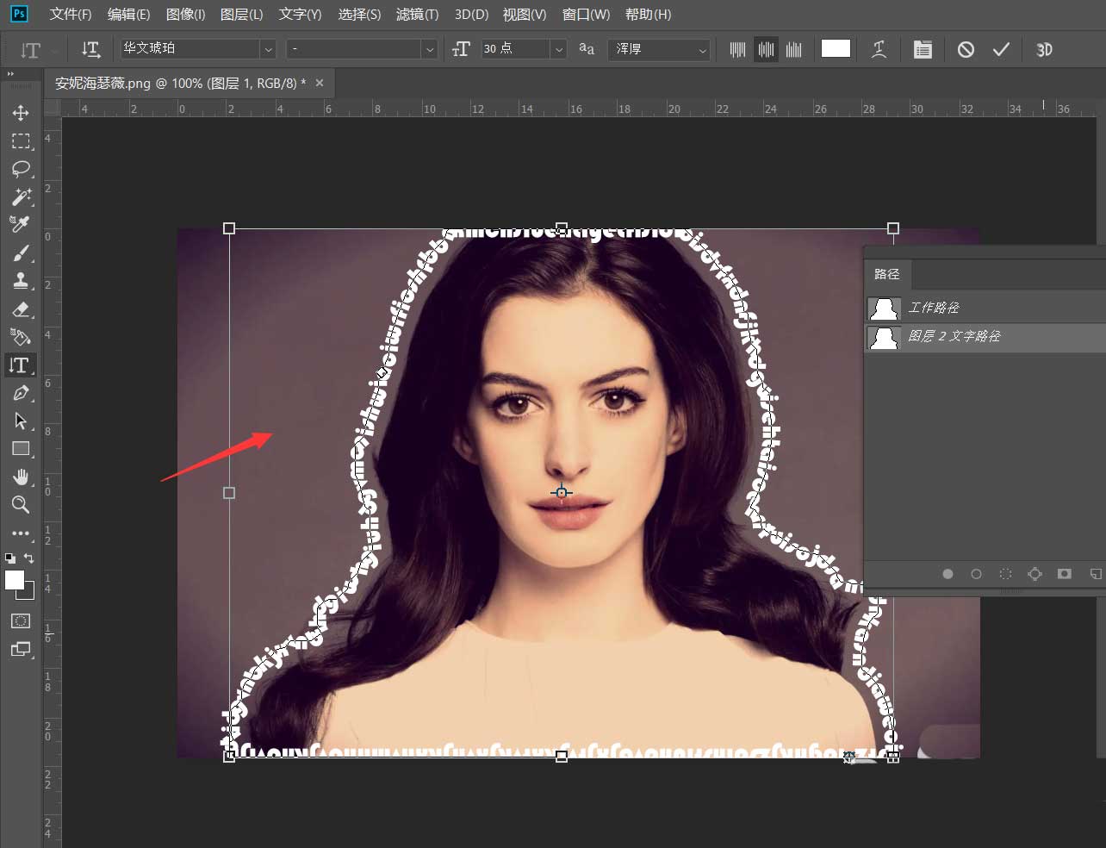The image size is (1106, 848).
Task: Toggle text orientation in options bar
Action: point(90,49)
